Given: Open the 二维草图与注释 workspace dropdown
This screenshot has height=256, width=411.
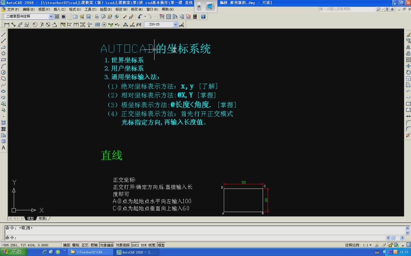Looking at the screenshot, I should click(51, 16).
